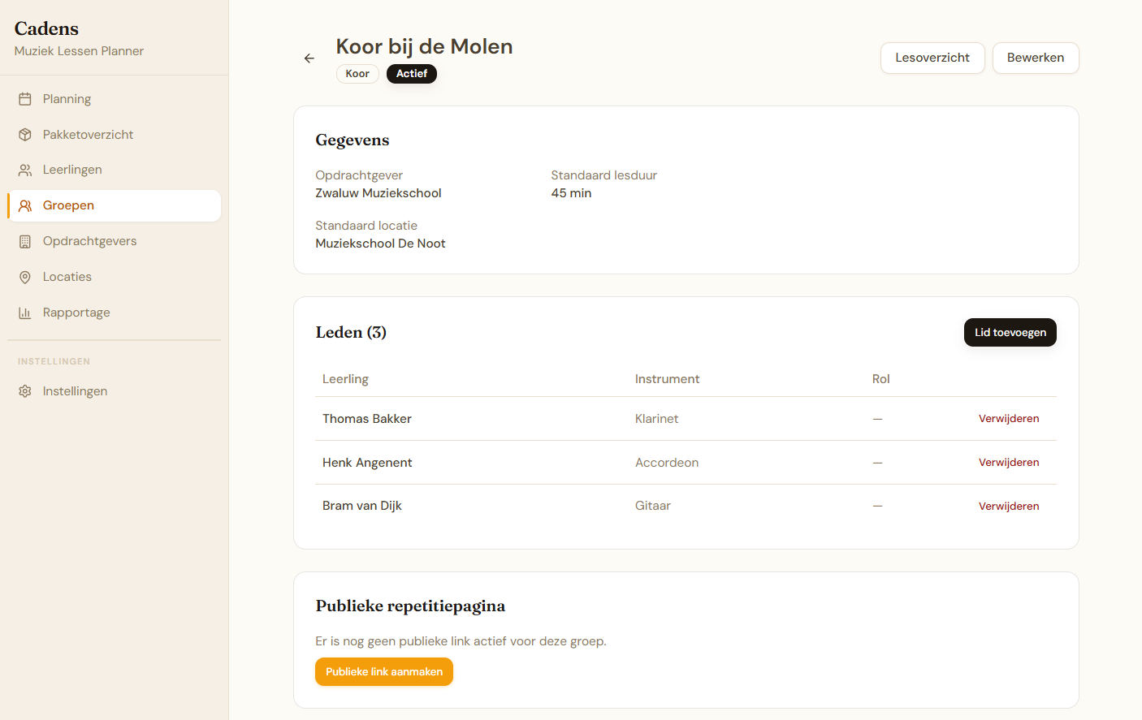1142x720 pixels.
Task: Open the Lesoverzicht view
Action: pos(932,58)
